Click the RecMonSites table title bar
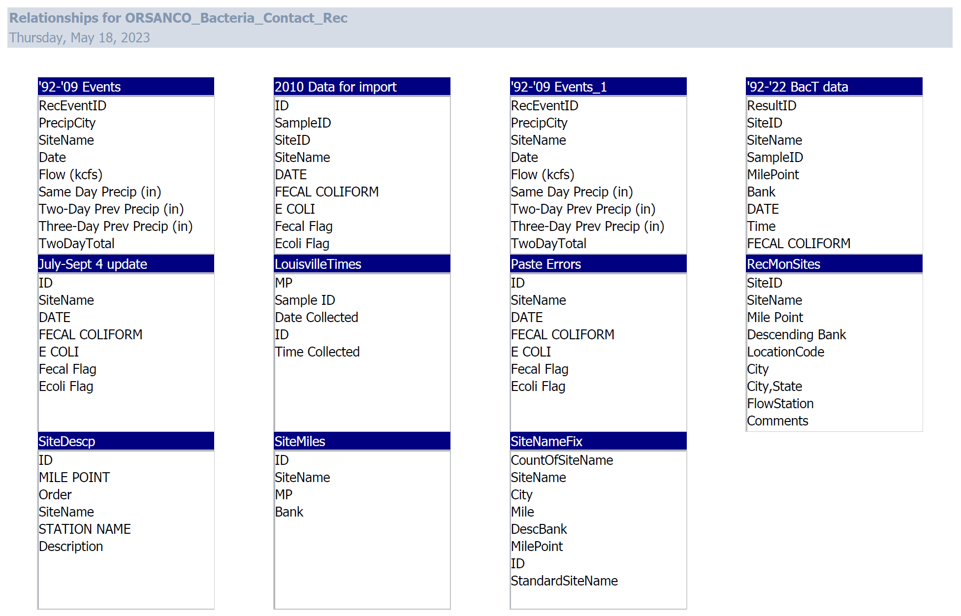The height and width of the screenshot is (616, 961). pyautogui.click(x=834, y=264)
